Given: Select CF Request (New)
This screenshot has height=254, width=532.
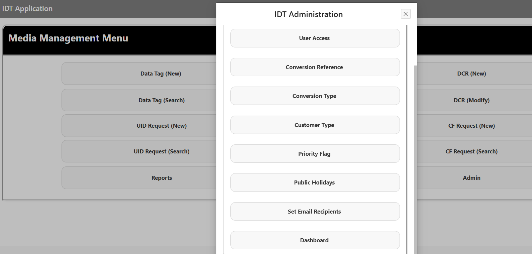Looking at the screenshot, I should pos(471,126).
